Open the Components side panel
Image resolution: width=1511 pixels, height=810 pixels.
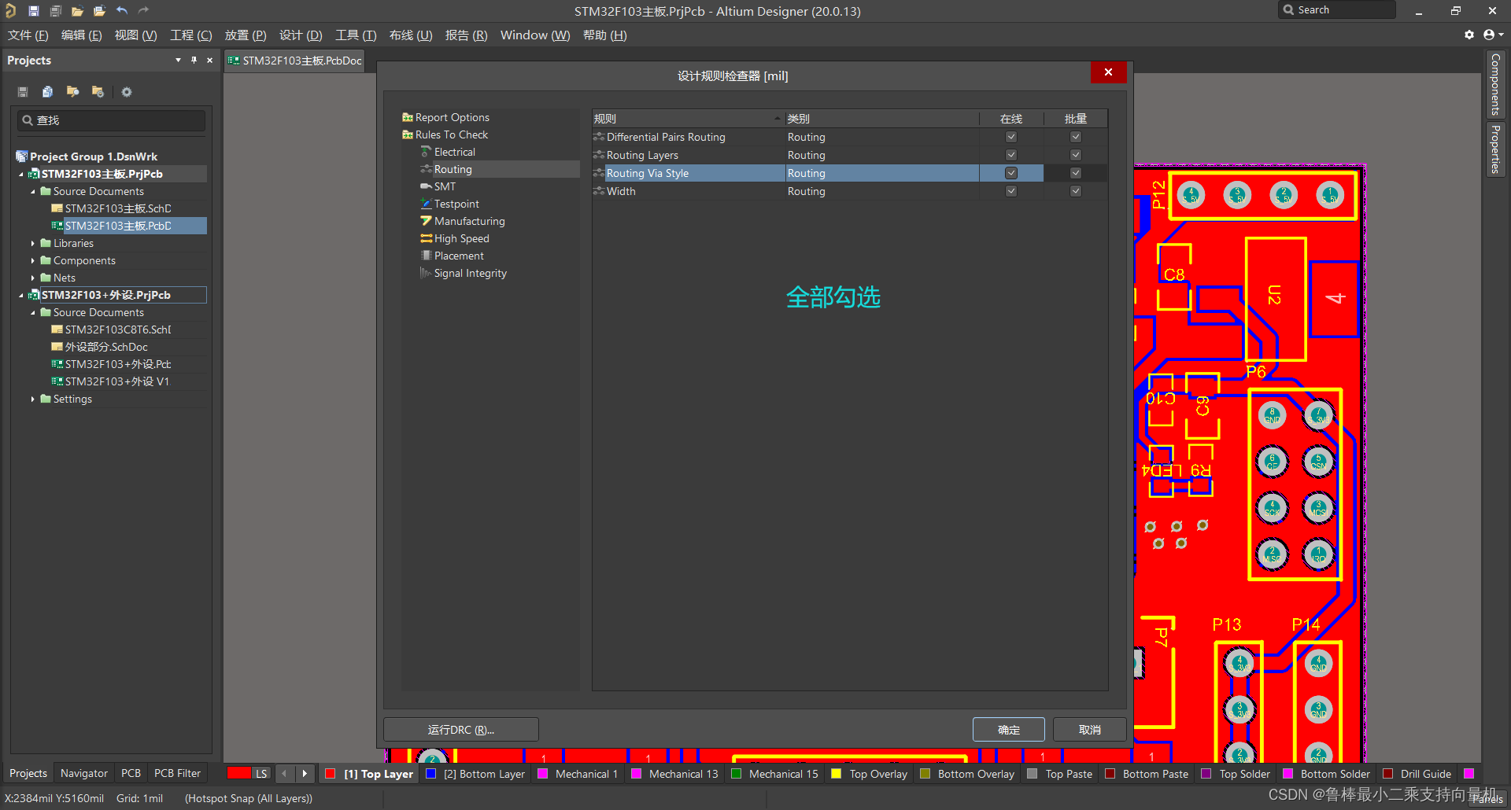pyautogui.click(x=1495, y=85)
